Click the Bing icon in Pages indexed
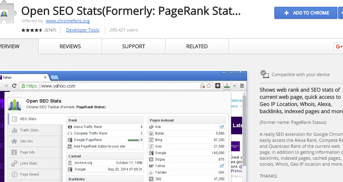 [151, 140]
